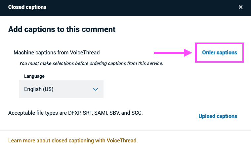Screen dimensions: 251x148
Task: Open Learn more about closed captioning link
Action: pos(73,140)
